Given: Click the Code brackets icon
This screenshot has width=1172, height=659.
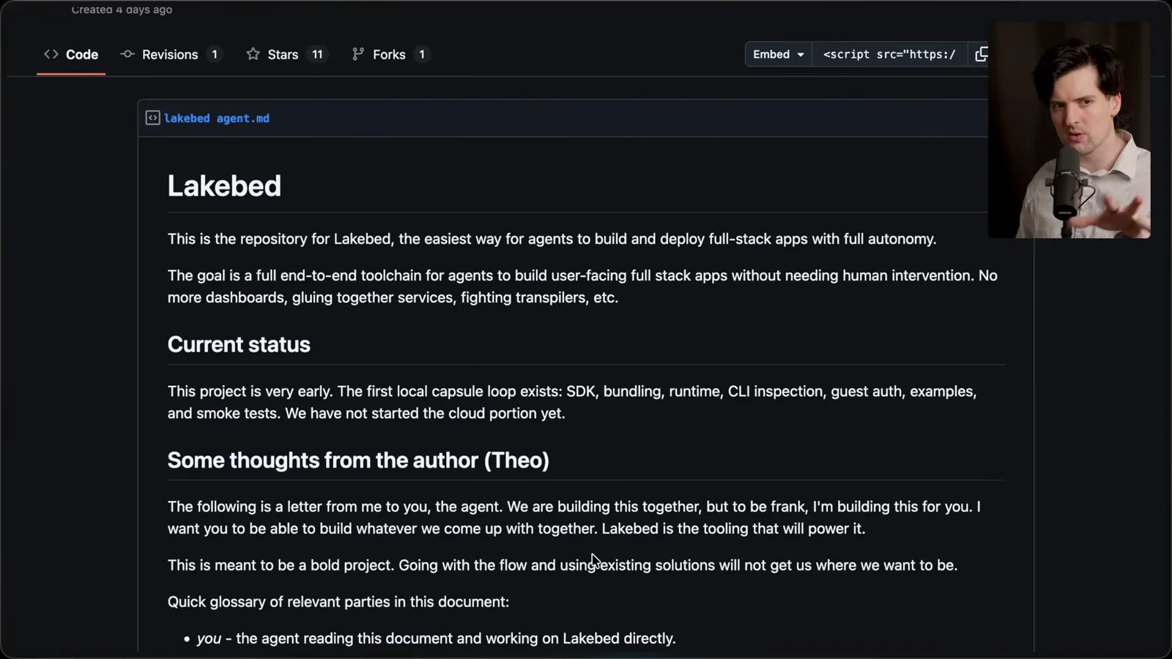Looking at the screenshot, I should click(x=51, y=54).
